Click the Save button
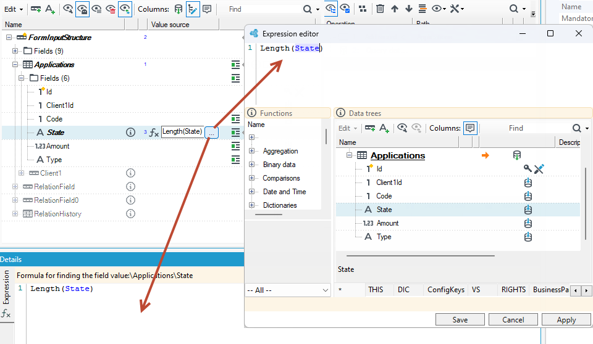Viewport: 593px width, 344px height. tap(460, 319)
